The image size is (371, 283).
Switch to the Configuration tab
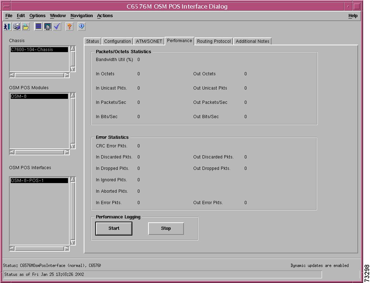(117, 41)
